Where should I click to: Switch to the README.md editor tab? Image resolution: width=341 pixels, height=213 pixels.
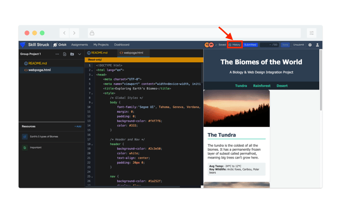click(x=97, y=52)
